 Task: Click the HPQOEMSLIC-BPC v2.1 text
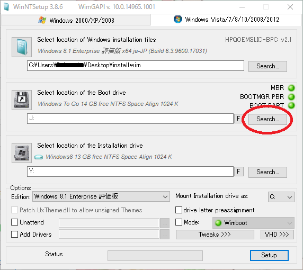coord(259,40)
